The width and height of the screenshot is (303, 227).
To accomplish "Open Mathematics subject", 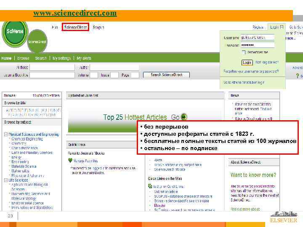I will (x=20, y=171).
